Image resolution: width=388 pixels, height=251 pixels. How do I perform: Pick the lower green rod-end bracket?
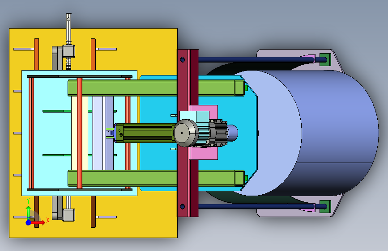click(x=325, y=206)
